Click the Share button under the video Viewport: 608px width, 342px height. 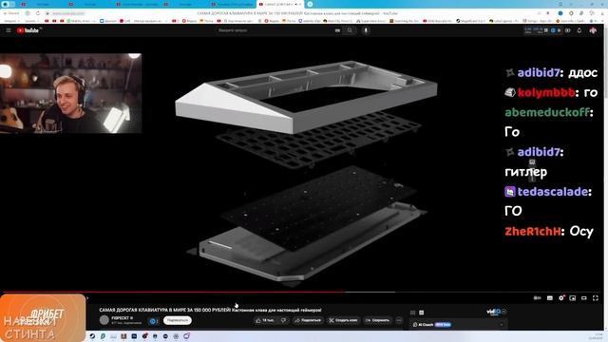tap(308, 320)
